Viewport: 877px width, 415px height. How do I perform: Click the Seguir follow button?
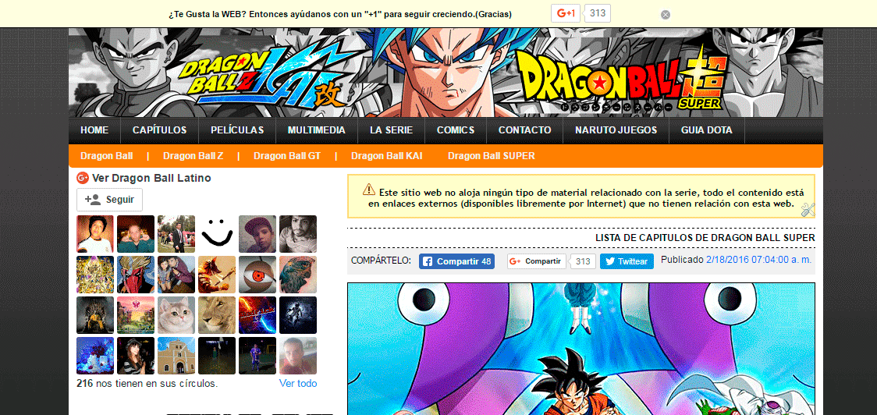pos(109,200)
